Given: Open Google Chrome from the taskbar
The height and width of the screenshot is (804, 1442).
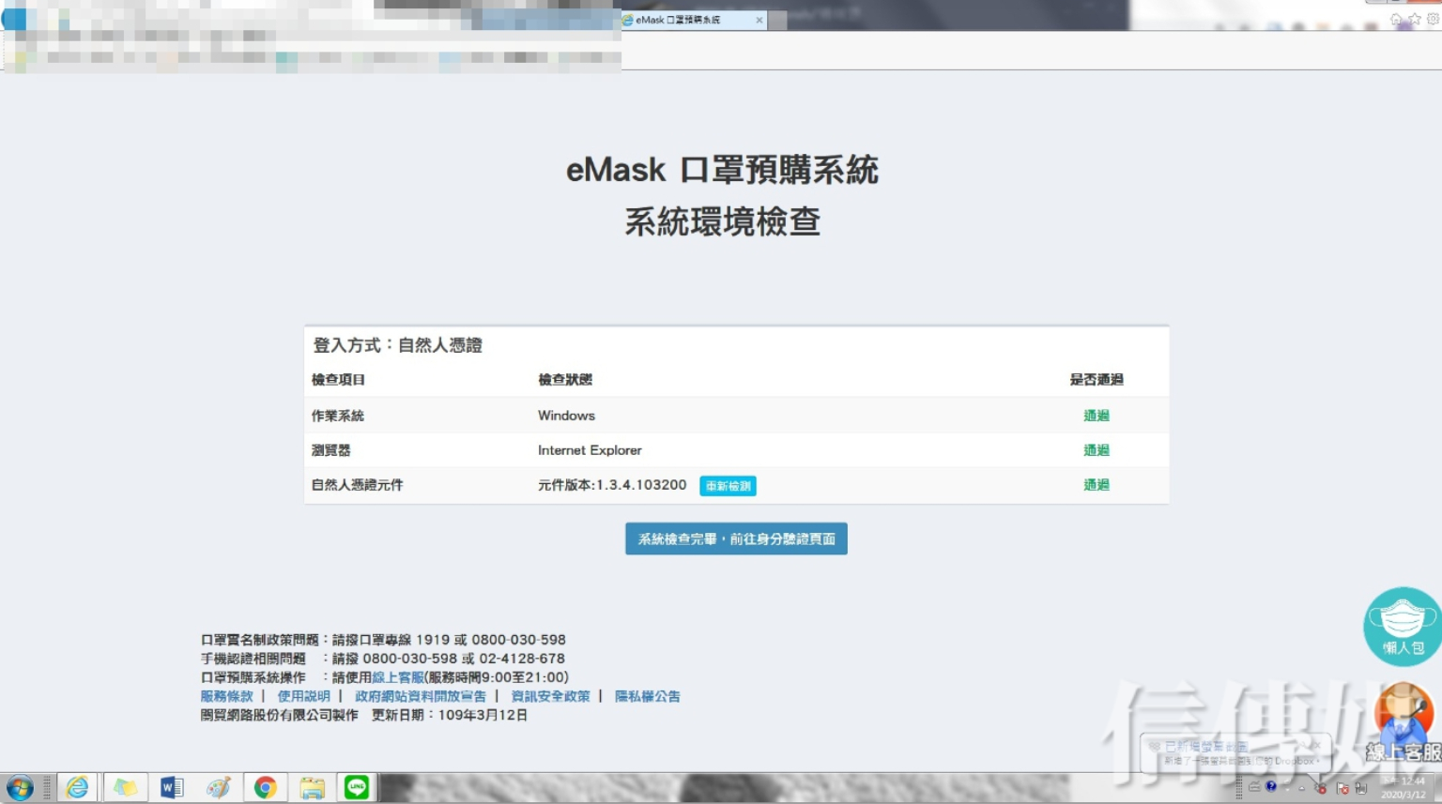Looking at the screenshot, I should [266, 787].
